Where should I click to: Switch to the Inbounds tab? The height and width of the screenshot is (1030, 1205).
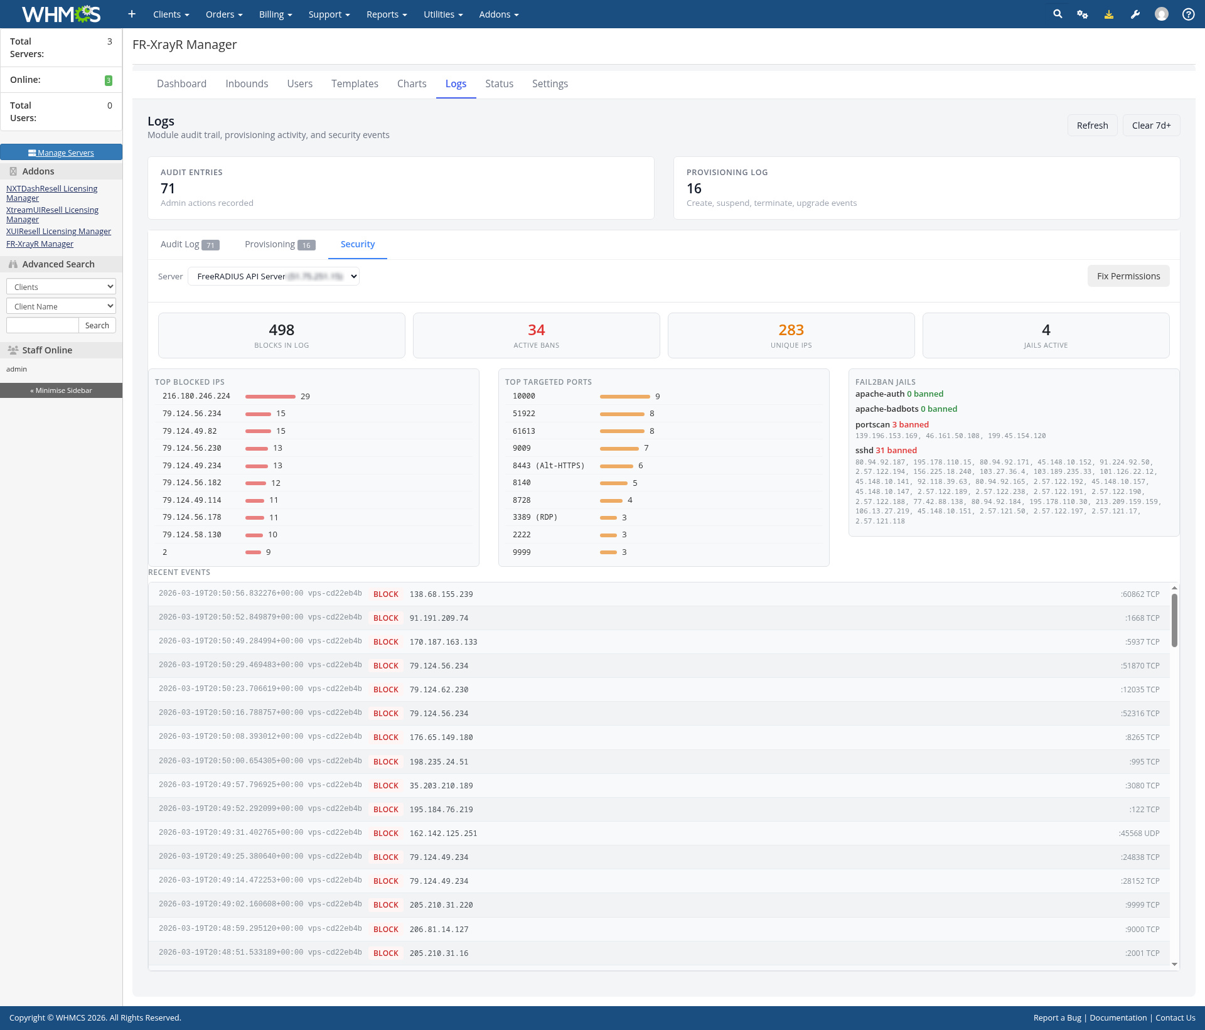click(247, 83)
